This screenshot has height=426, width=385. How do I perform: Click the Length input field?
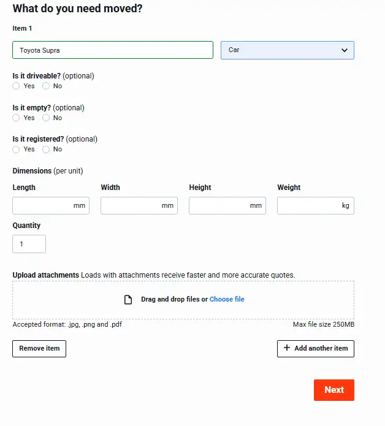point(51,206)
